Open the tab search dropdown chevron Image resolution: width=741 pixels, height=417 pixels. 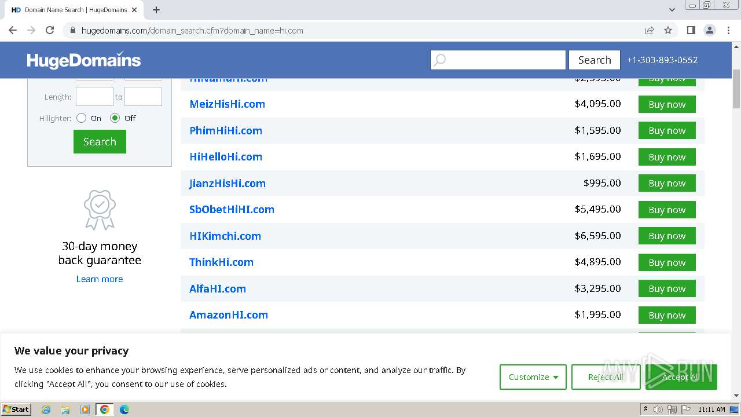click(672, 9)
